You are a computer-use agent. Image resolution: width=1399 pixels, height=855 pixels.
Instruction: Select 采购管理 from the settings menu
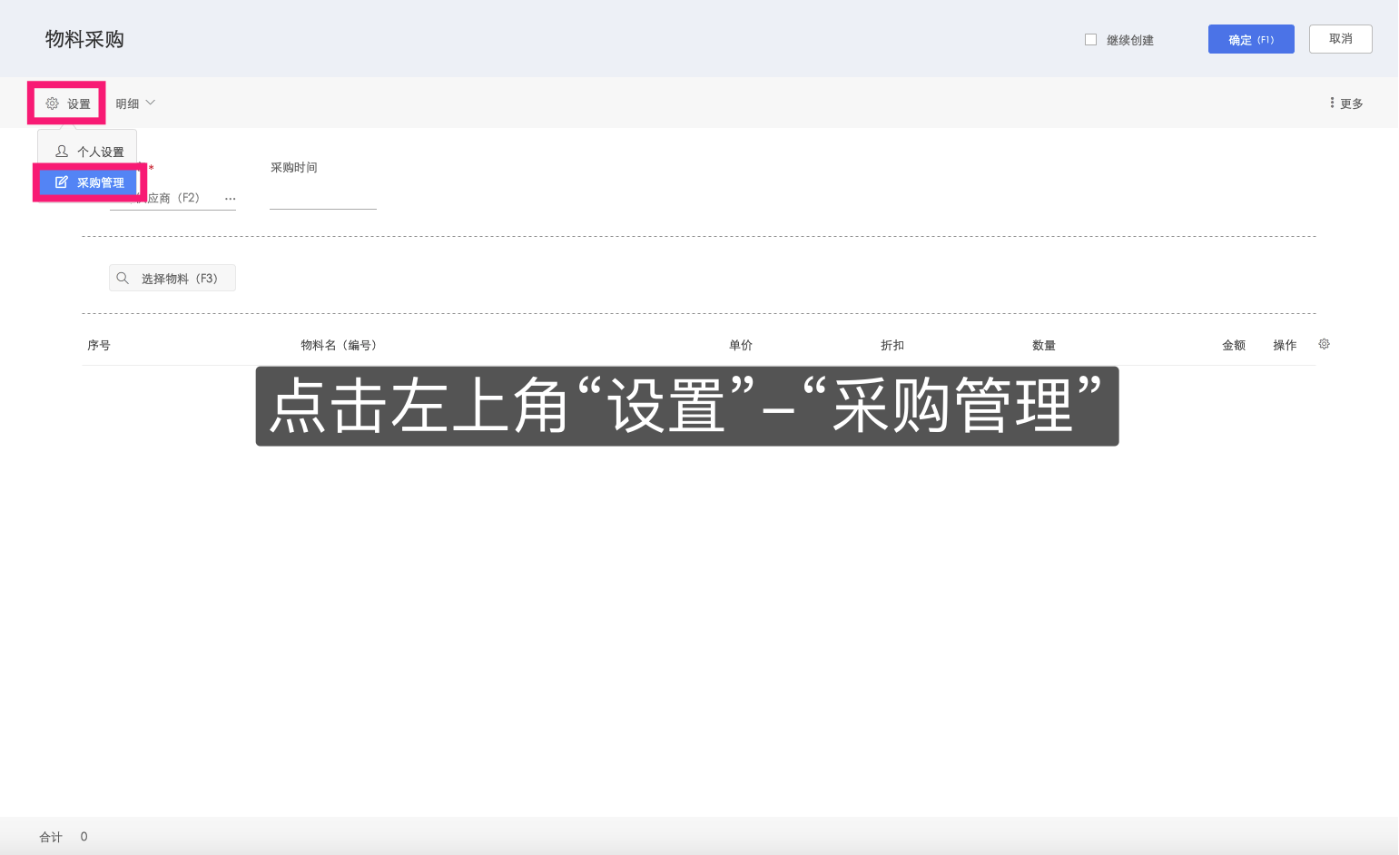[100, 182]
